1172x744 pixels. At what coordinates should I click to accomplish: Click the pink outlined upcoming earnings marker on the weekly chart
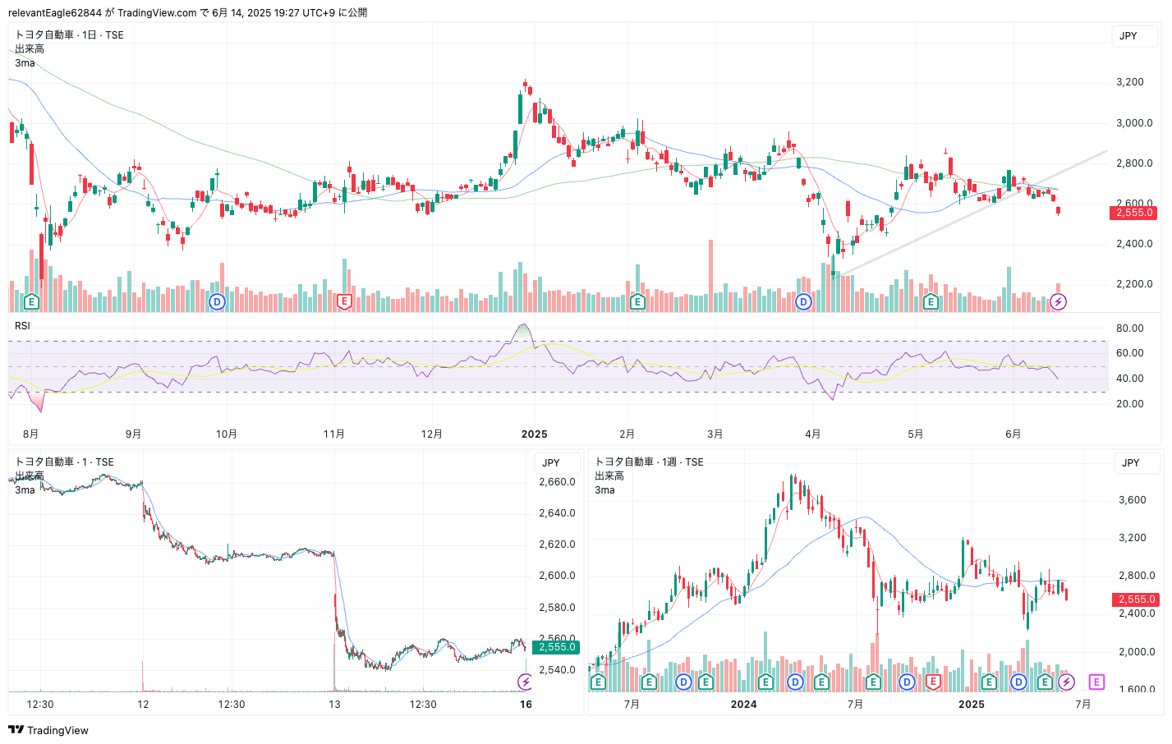(x=1096, y=682)
